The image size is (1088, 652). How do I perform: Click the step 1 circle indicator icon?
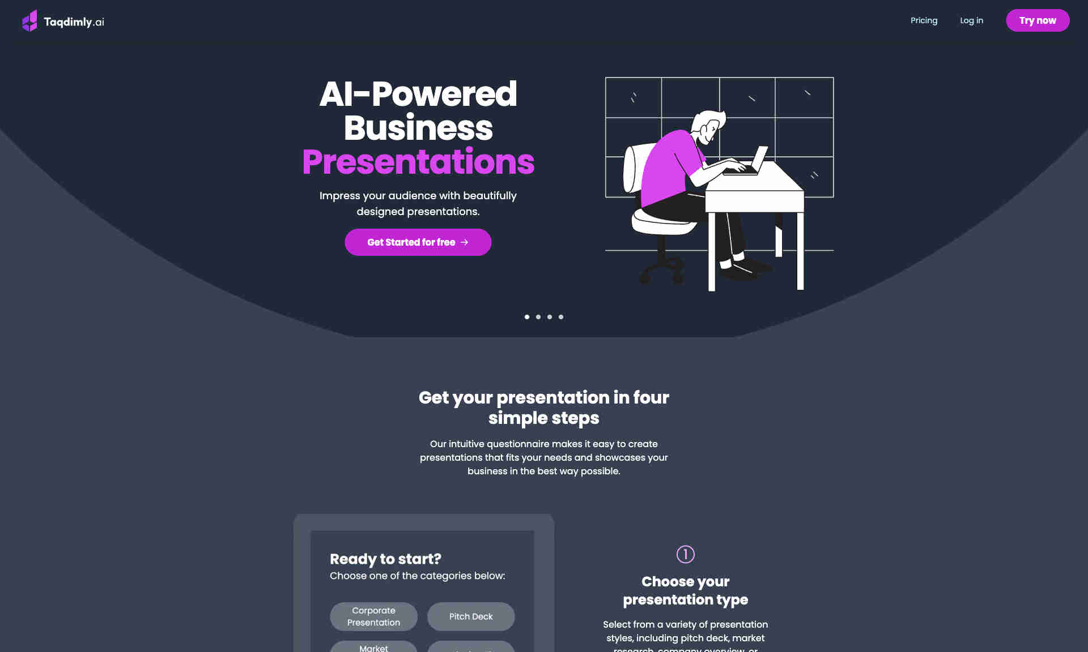(x=685, y=554)
